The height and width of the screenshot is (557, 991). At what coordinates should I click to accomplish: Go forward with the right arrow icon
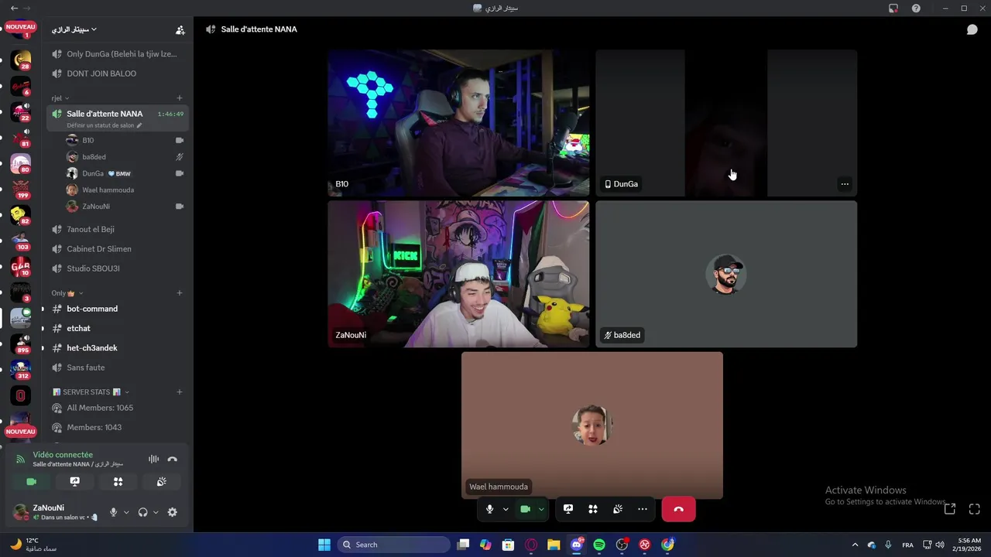coord(29,8)
